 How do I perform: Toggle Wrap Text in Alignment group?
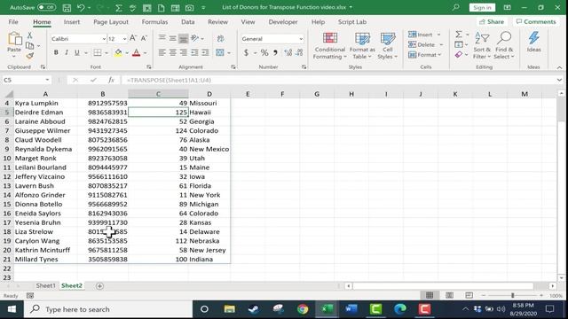tap(220, 38)
